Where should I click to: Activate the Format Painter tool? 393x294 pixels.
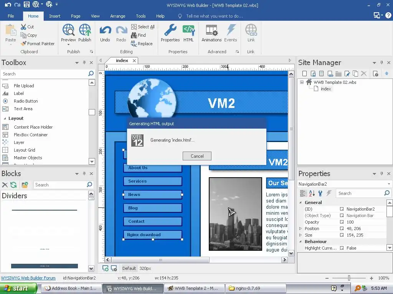coord(38,44)
